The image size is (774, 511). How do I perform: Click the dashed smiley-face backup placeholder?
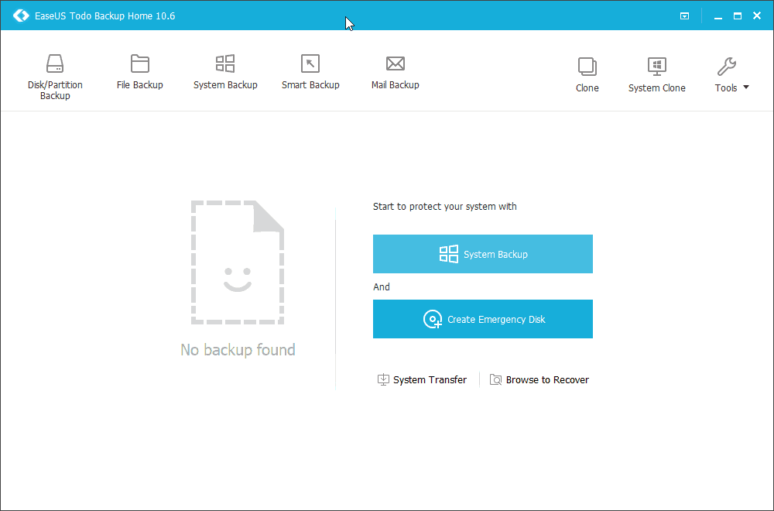click(x=238, y=261)
